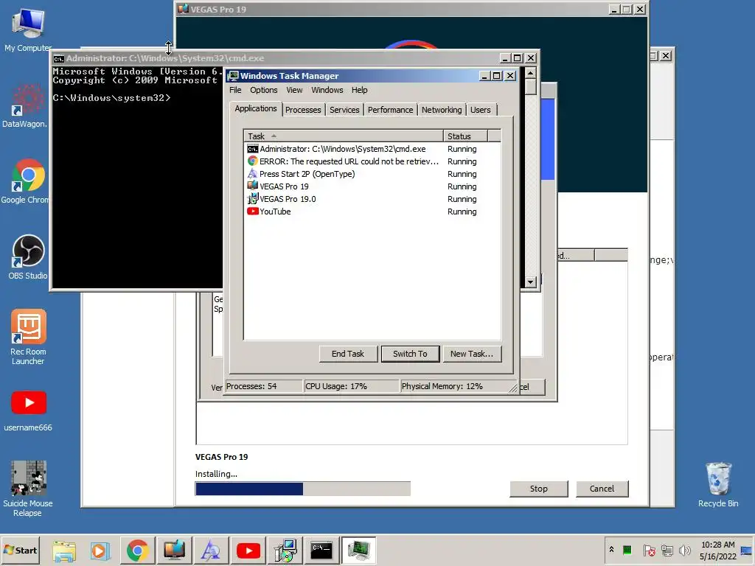The height and width of the screenshot is (566, 755).
Task: Open Action Center flag tray icon
Action: [649, 550]
